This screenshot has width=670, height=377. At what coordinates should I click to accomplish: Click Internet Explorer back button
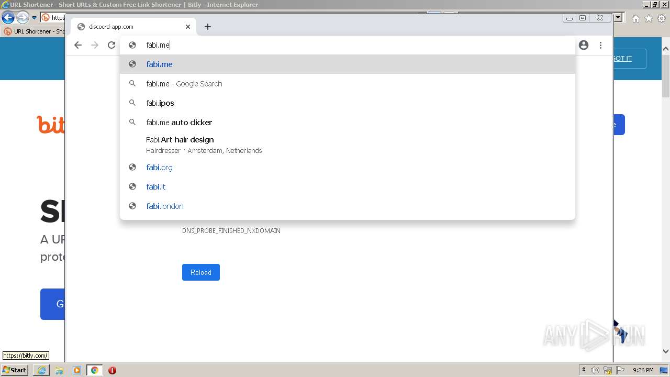tap(8, 18)
